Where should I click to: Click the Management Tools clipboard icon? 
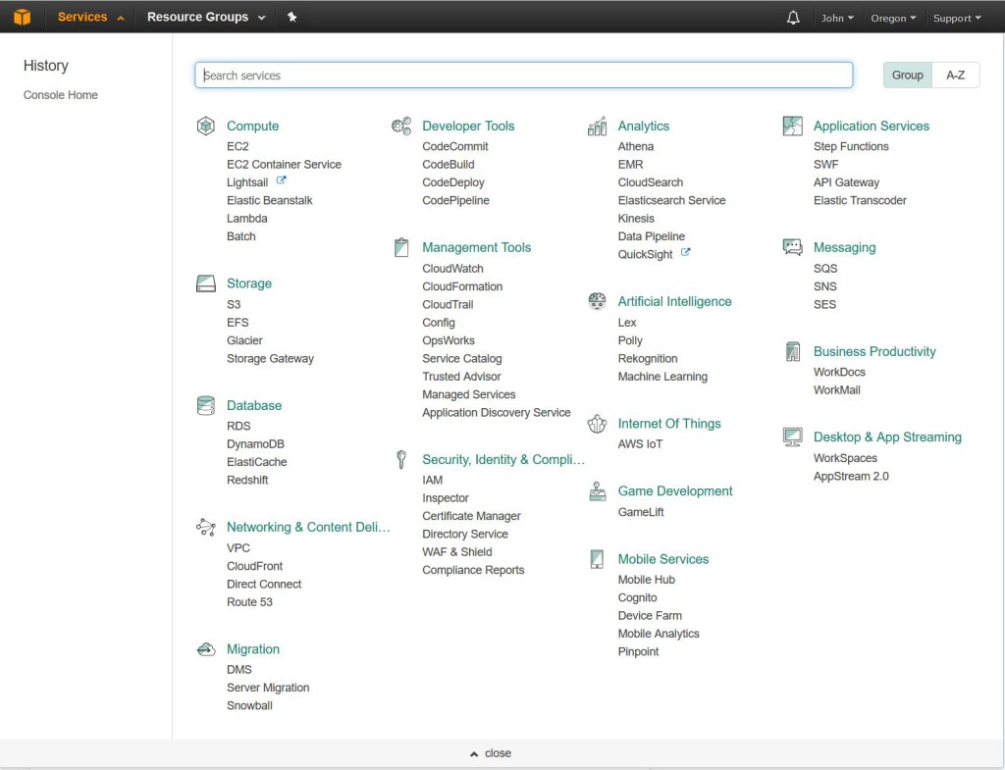click(401, 247)
